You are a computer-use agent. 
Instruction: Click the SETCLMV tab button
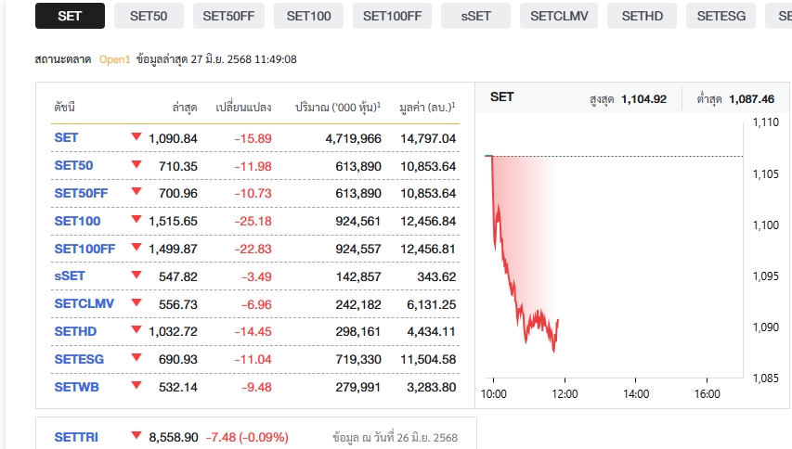pyautogui.click(x=560, y=16)
